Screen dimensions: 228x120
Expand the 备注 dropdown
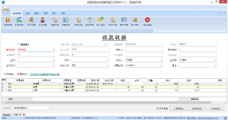point(215,65)
